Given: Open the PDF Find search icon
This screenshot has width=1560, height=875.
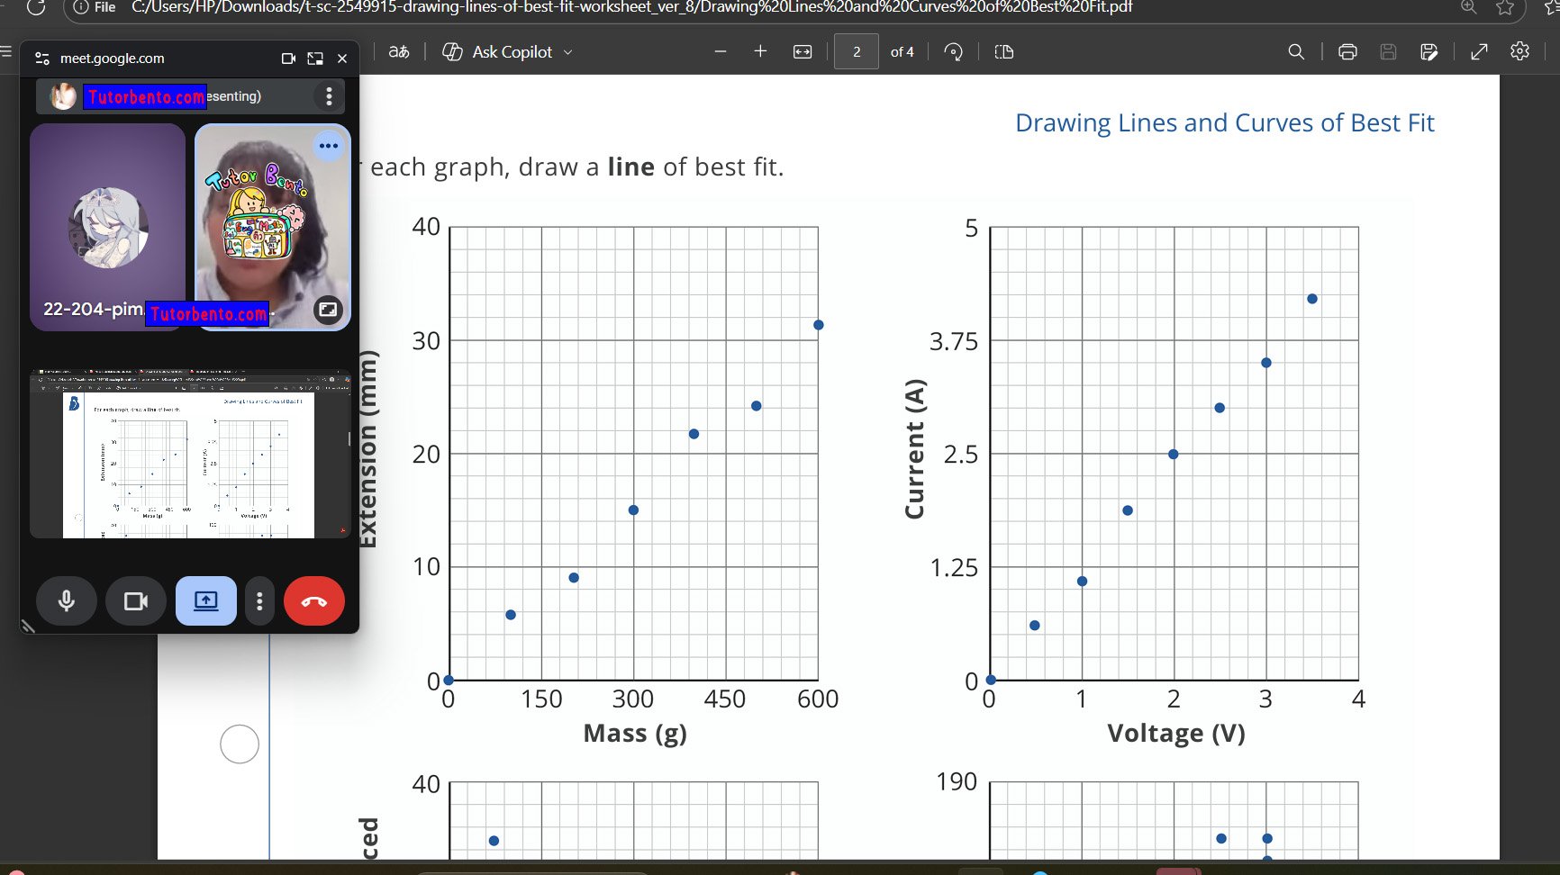Looking at the screenshot, I should 1296,52.
